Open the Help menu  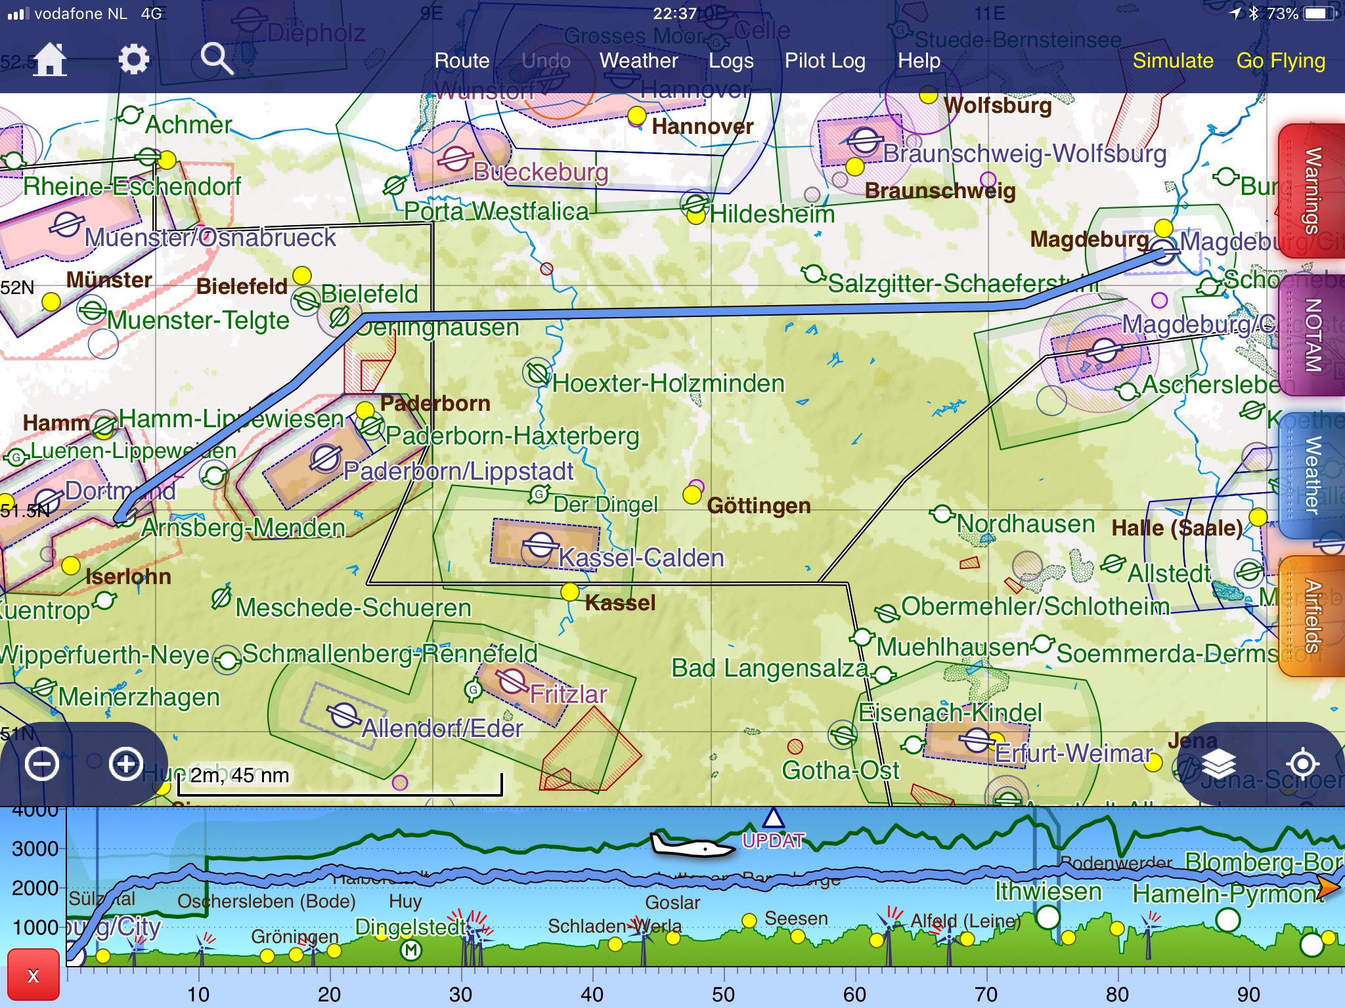coord(919,61)
